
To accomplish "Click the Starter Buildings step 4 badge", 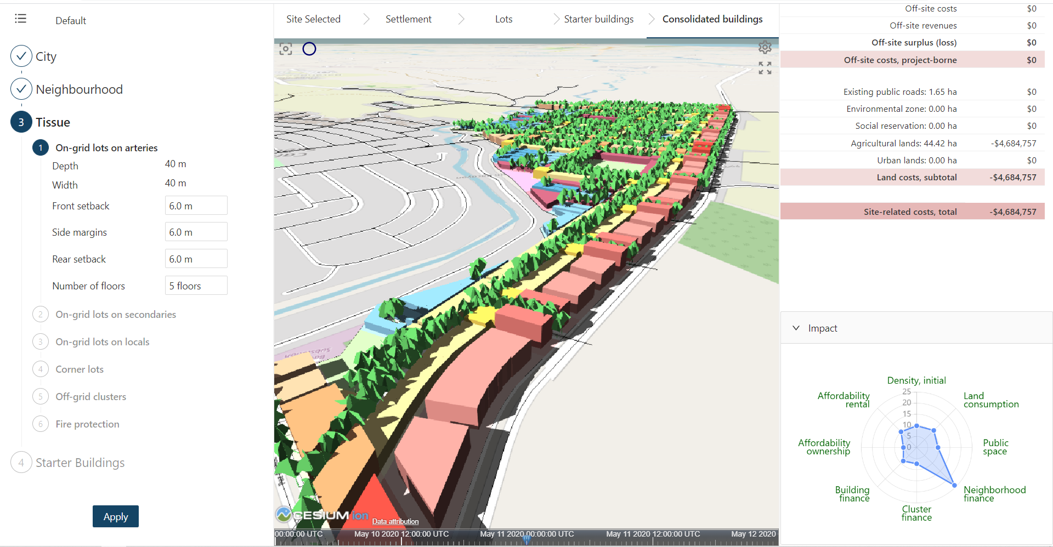I will point(21,463).
